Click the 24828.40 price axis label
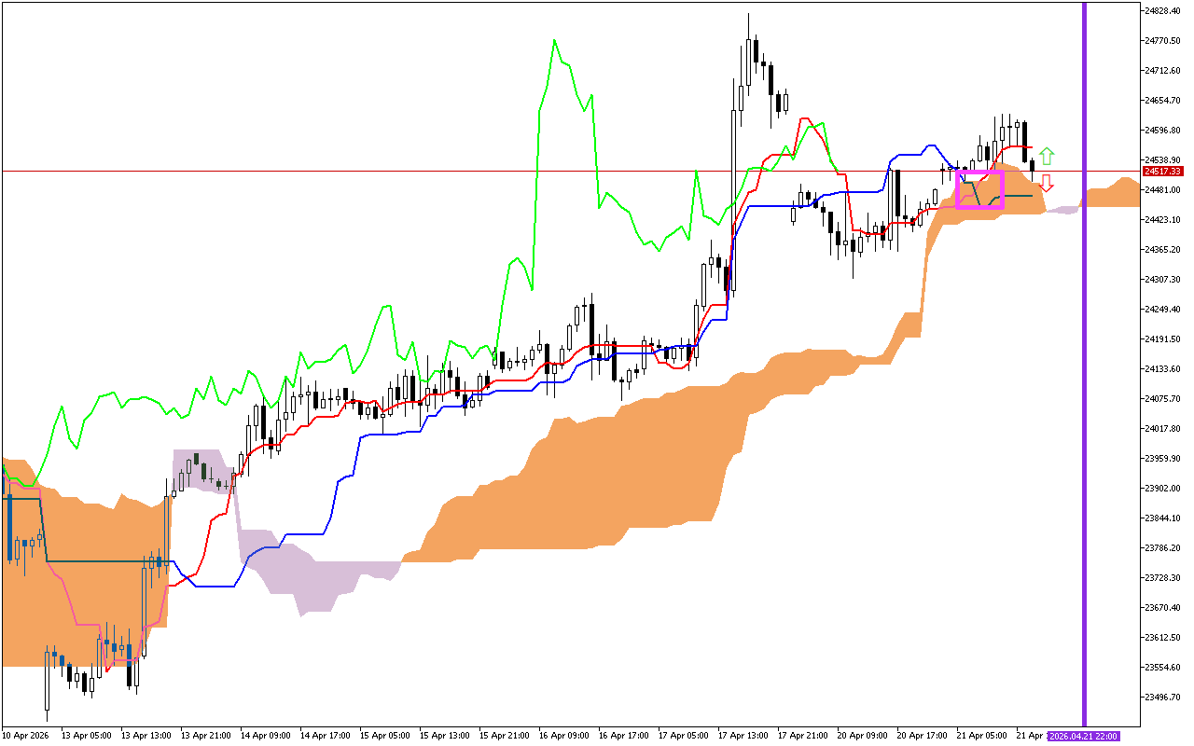1194x746 pixels. [1165, 11]
